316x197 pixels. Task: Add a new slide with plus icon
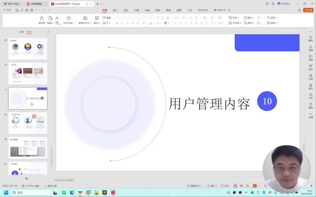[26, 178]
